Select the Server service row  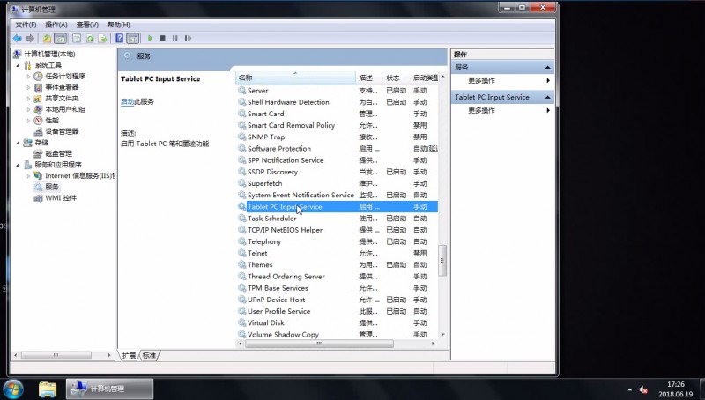(x=338, y=91)
